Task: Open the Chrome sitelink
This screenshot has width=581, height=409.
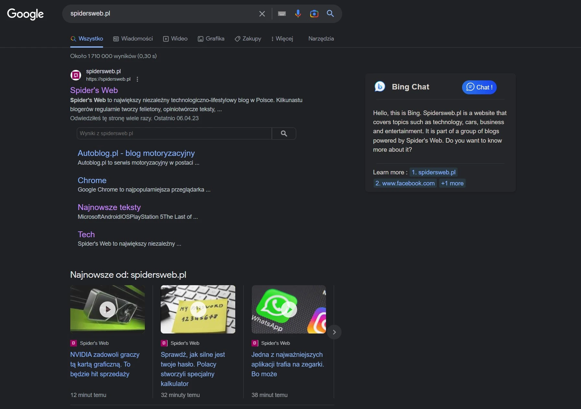Action: [92, 180]
